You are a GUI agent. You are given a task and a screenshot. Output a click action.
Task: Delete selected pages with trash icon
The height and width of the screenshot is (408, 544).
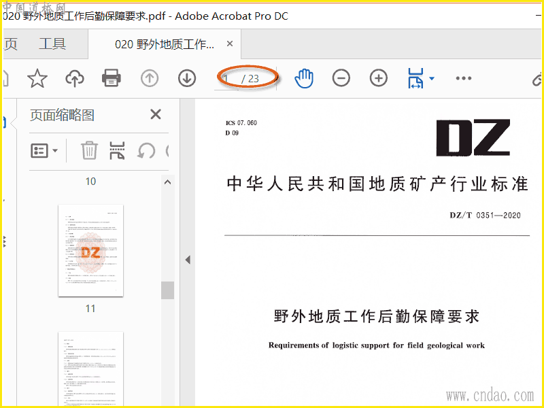coord(89,150)
